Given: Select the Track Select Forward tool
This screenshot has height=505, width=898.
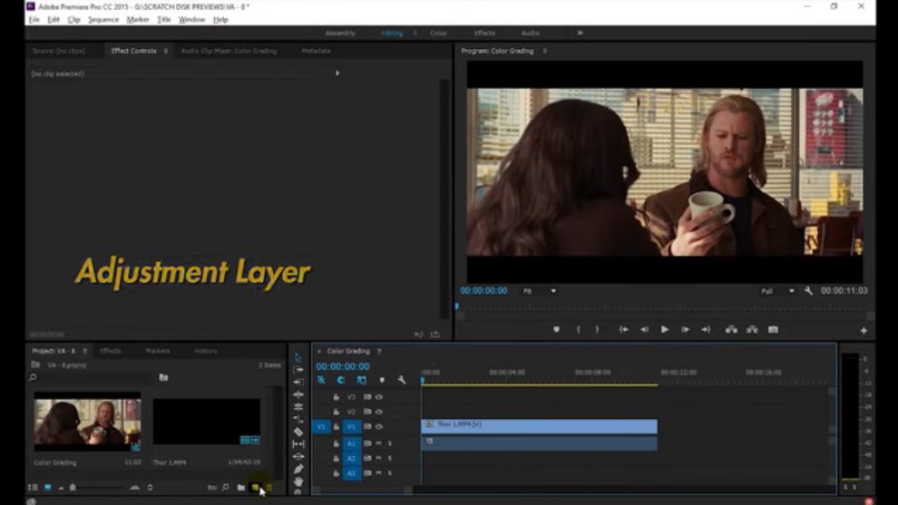Looking at the screenshot, I should [298, 370].
